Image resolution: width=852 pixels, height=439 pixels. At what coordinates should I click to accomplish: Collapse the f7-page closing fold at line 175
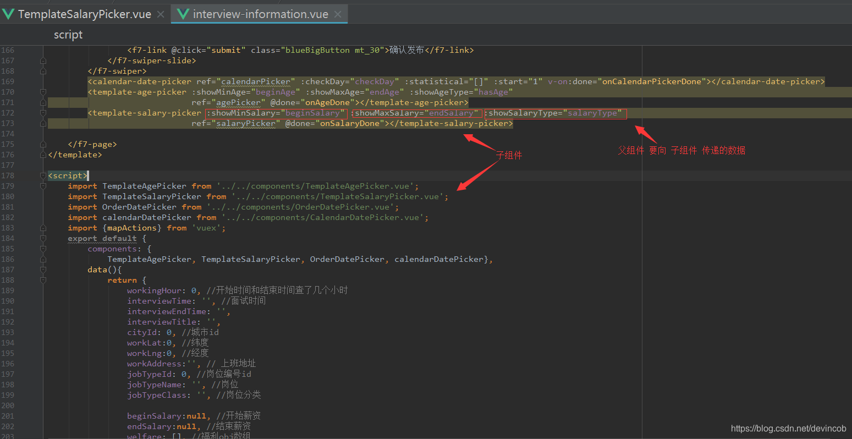tap(43, 144)
